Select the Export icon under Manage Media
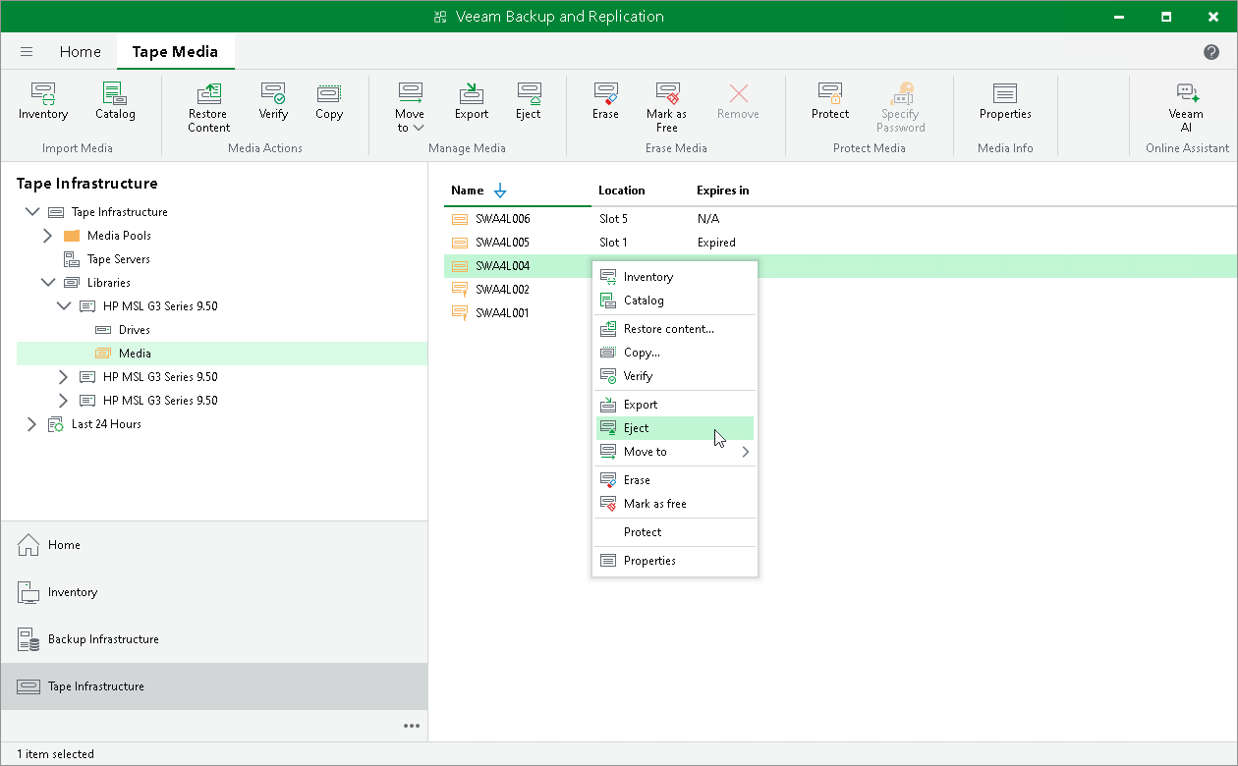Image resolution: width=1238 pixels, height=766 pixels. (471, 103)
